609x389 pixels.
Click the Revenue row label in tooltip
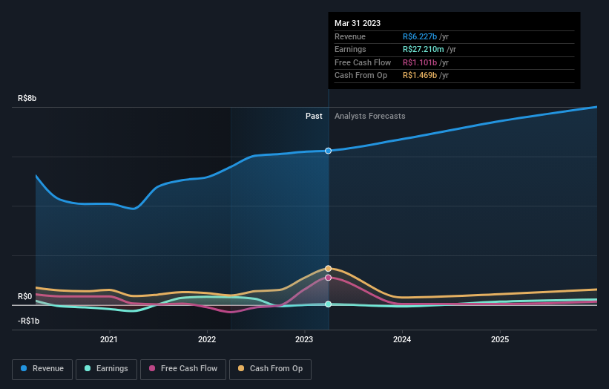click(x=350, y=36)
